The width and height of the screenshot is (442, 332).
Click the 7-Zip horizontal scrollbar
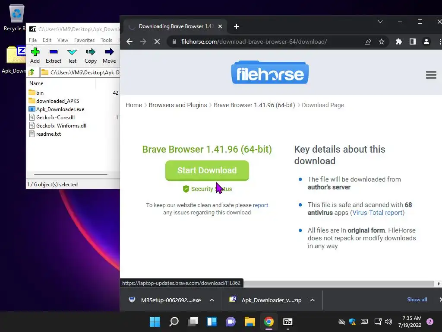[x=70, y=175]
